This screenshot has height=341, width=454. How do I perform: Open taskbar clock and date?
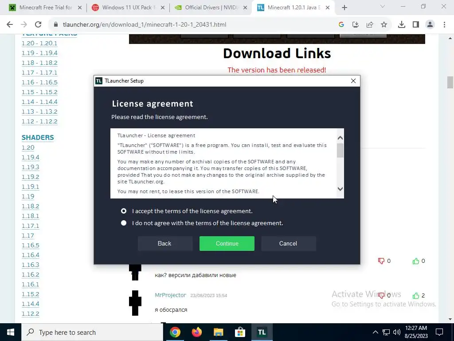(x=416, y=332)
